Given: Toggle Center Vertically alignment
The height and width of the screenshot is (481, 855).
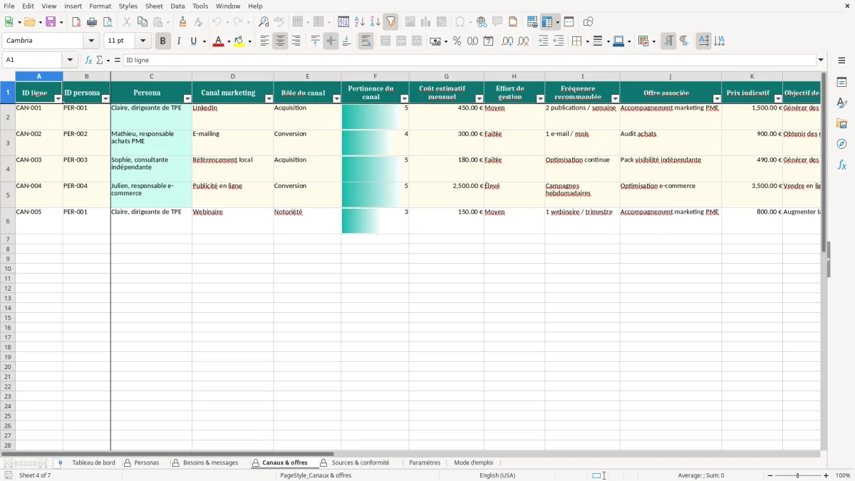Looking at the screenshot, I should point(331,41).
